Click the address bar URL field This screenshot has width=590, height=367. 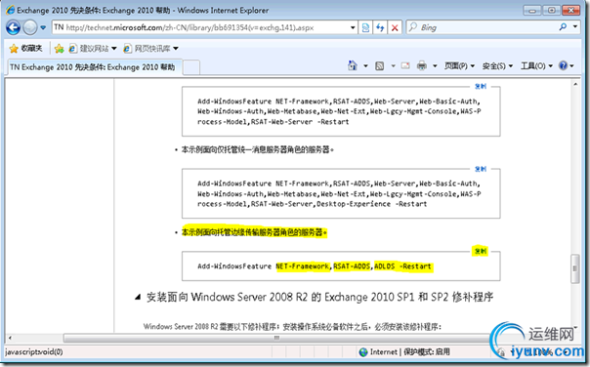(x=199, y=27)
